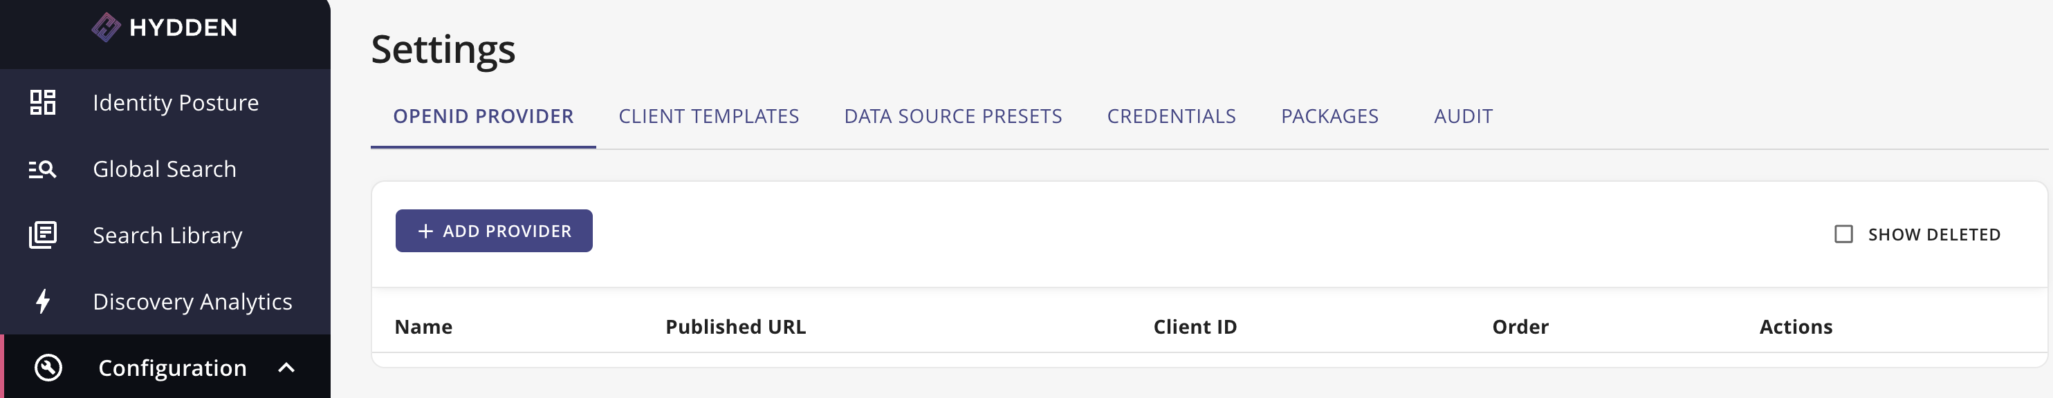Sort the table by Name column
This screenshot has width=2053, height=398.
coord(424,326)
